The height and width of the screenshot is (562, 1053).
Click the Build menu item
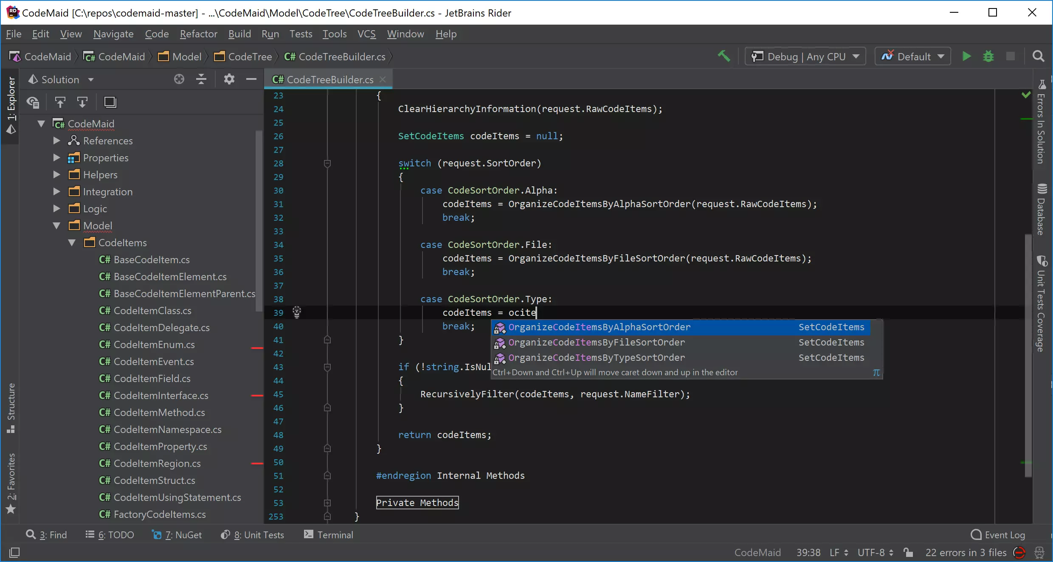click(x=239, y=34)
